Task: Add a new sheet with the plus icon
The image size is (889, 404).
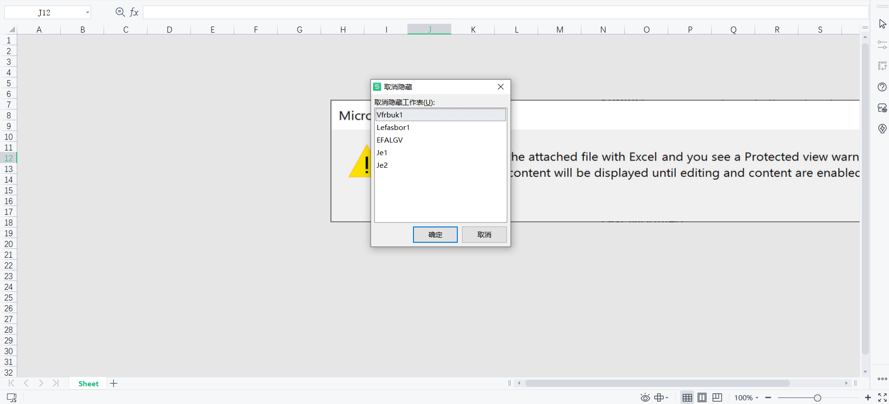Action: pos(114,383)
